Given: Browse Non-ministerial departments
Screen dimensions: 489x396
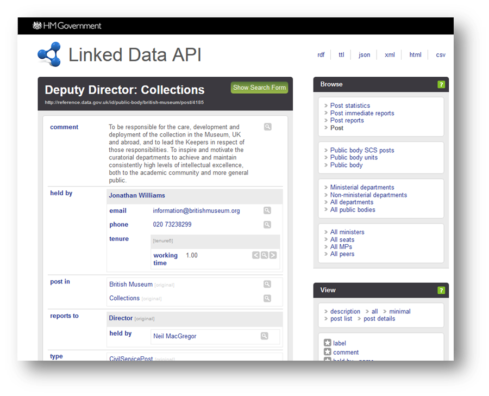Looking at the screenshot, I should [x=368, y=195].
